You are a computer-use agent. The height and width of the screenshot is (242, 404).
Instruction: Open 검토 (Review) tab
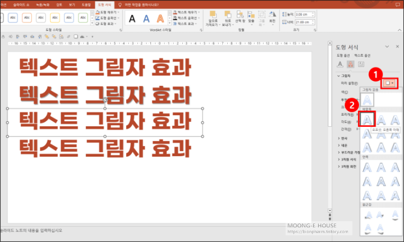59,4
